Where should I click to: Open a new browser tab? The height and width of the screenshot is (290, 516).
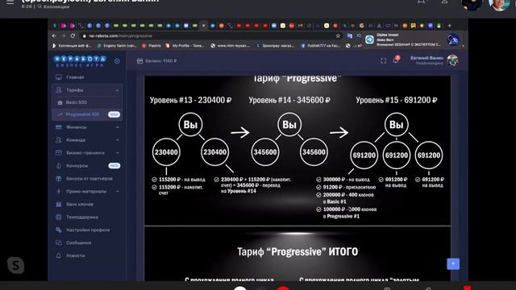pos(450,25)
